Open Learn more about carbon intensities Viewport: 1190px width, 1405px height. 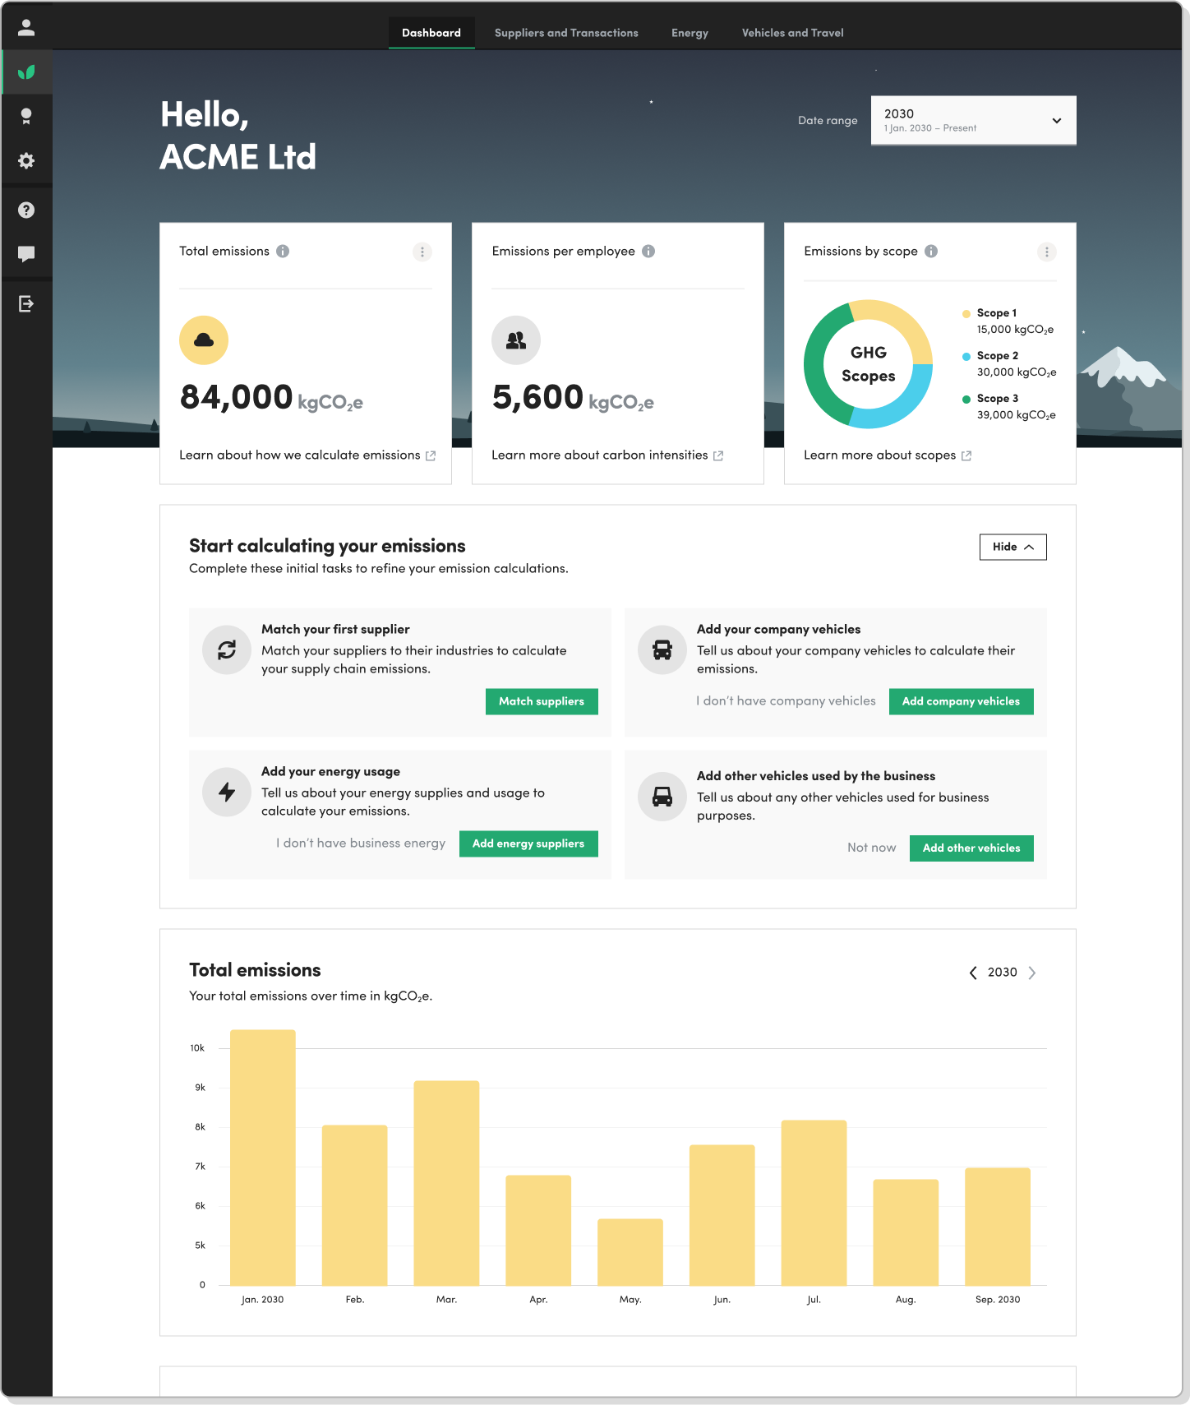tap(600, 455)
